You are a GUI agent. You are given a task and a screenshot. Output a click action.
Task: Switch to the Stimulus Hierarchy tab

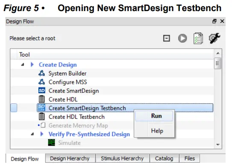coord(122,158)
